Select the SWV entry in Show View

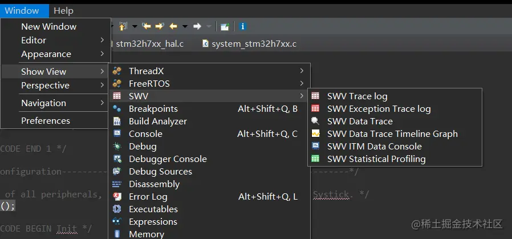[x=209, y=96]
